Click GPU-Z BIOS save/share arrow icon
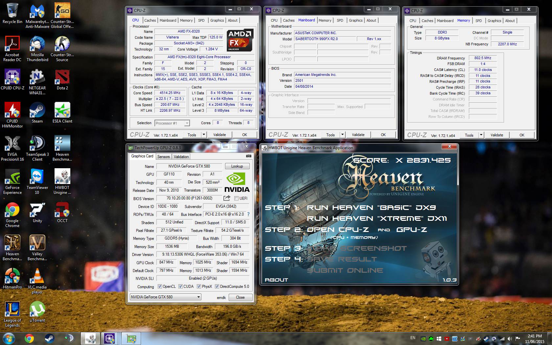 (227, 198)
